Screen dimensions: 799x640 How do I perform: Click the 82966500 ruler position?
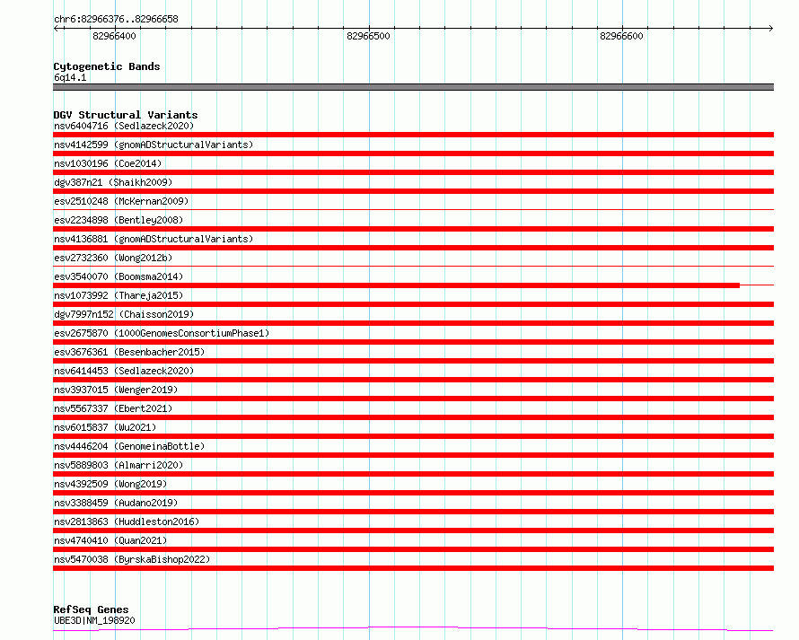click(368, 36)
